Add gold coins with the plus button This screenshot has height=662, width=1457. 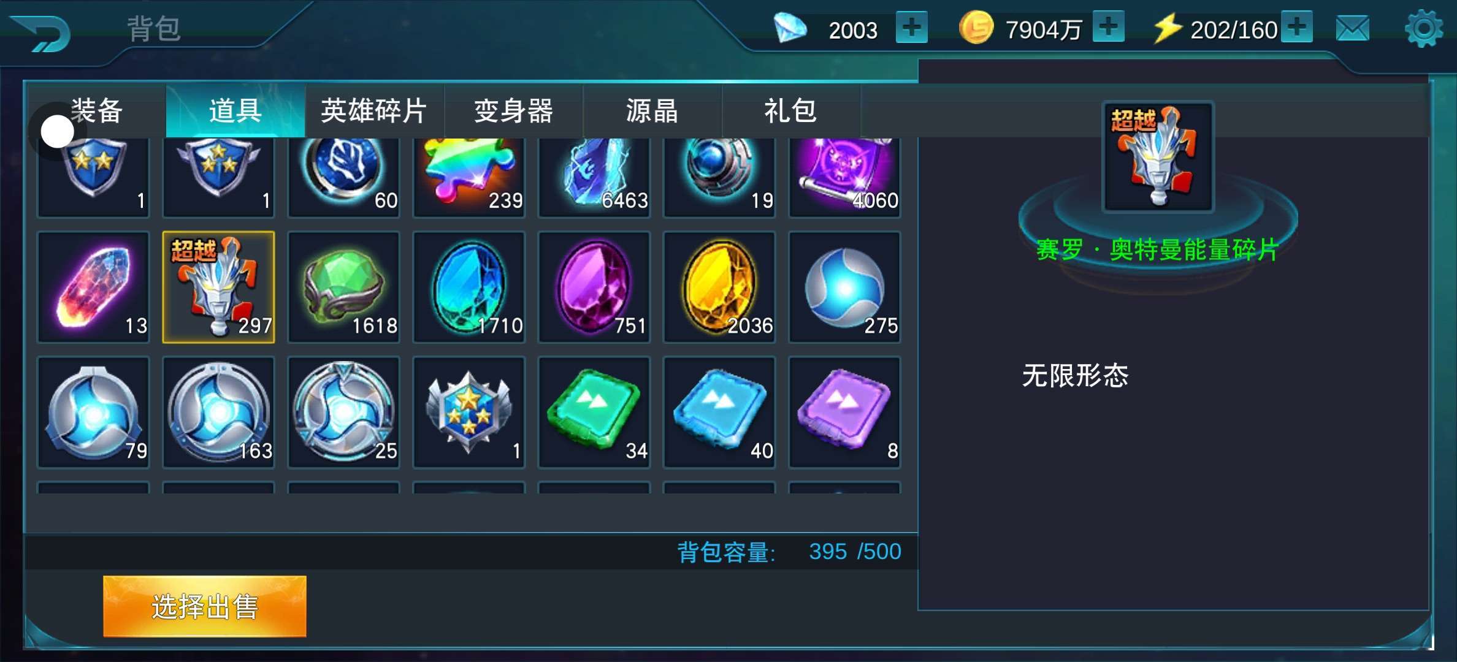coord(1109,27)
